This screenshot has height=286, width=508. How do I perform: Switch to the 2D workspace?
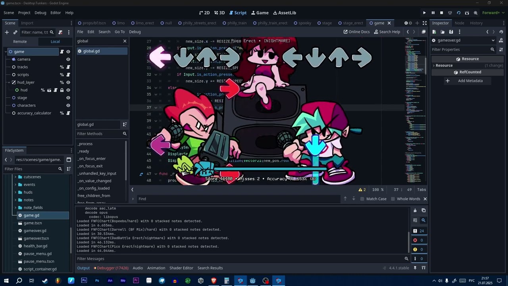pos(204,13)
